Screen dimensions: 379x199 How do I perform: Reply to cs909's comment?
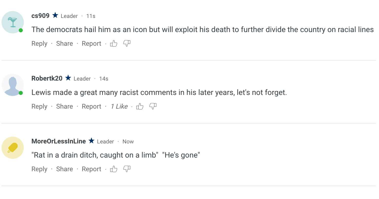tap(39, 44)
